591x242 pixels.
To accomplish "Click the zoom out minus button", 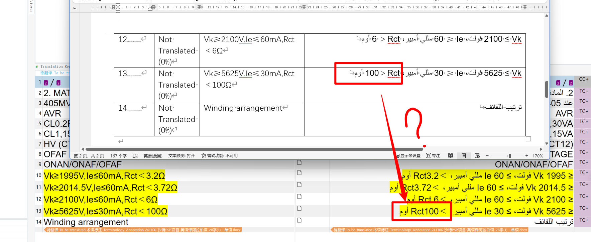I will tap(487, 156).
